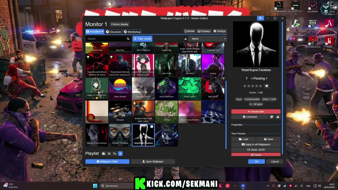Click the search magnifier icon
Image resolution: width=338 pixels, height=190 pixels.
pyautogui.click(x=128, y=39)
